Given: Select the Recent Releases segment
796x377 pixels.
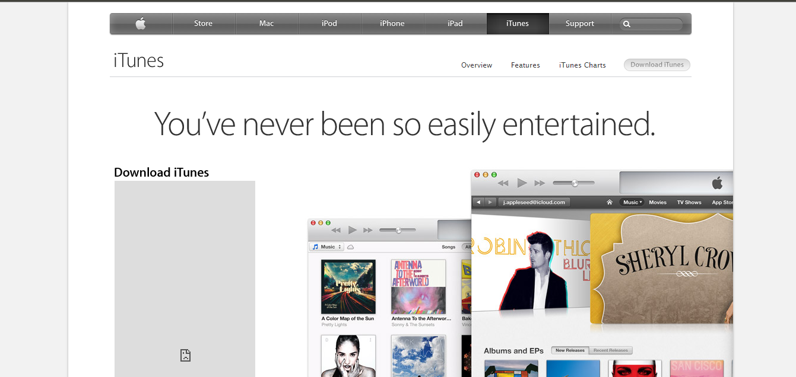Looking at the screenshot, I should [610, 350].
